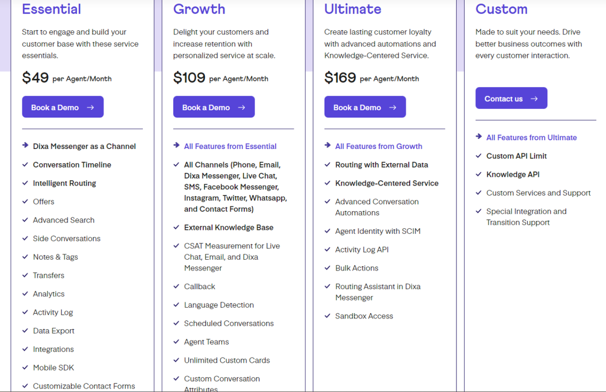The width and height of the screenshot is (606, 392).
Task: Click the Book a Demo button under Essential
Action: (x=63, y=107)
